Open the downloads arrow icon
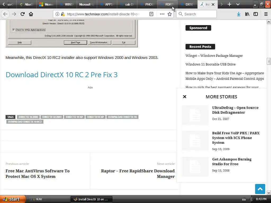The image size is (271, 203). [239, 14]
